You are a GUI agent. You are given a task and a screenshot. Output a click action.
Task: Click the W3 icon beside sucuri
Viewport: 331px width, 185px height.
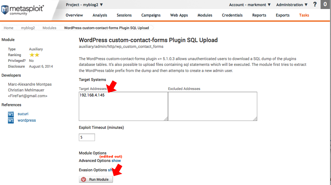(10, 114)
